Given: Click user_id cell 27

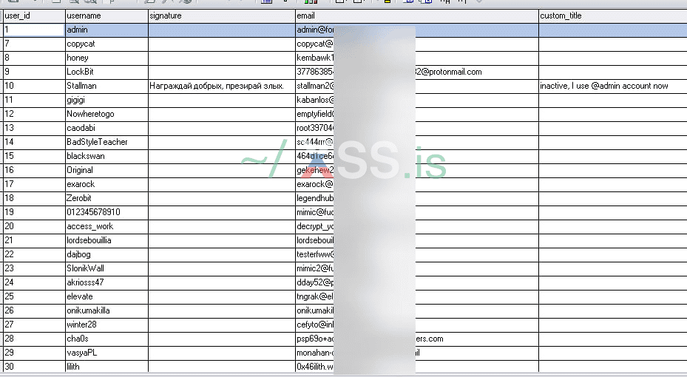Looking at the screenshot, I should click(x=34, y=325).
